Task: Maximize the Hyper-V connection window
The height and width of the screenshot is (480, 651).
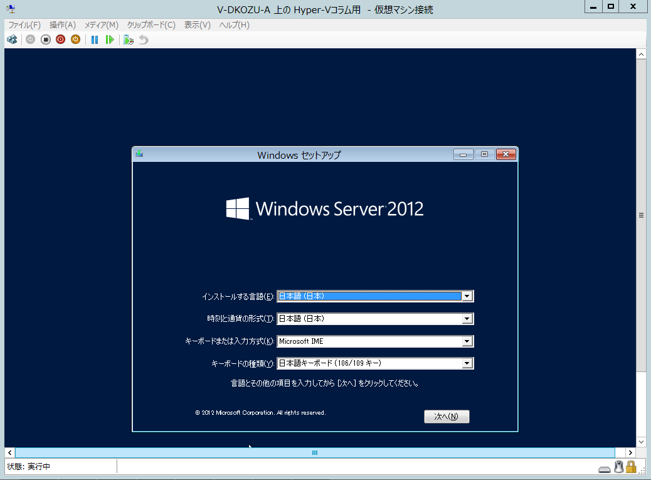Action: click(x=610, y=7)
